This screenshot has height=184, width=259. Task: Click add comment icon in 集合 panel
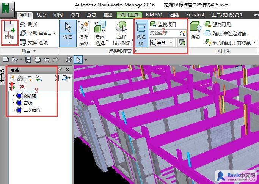(x=12, y=86)
